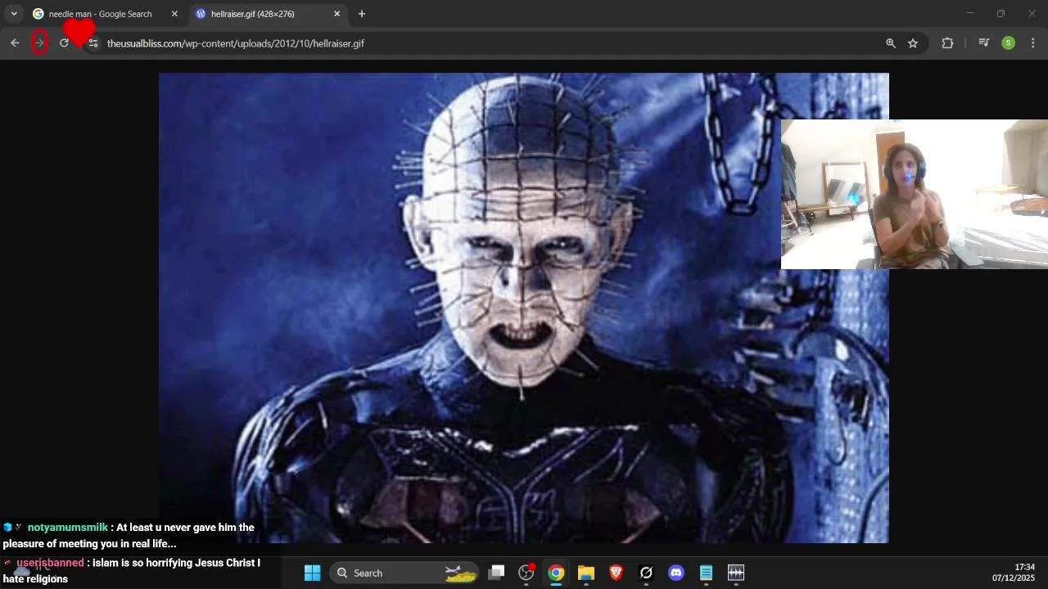The width and height of the screenshot is (1048, 589).
Task: Open site information icon beside URL
Action: (x=93, y=43)
